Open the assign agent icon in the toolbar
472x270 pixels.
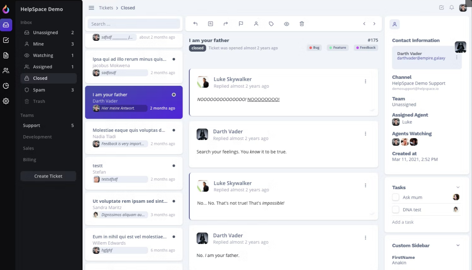[x=256, y=23]
